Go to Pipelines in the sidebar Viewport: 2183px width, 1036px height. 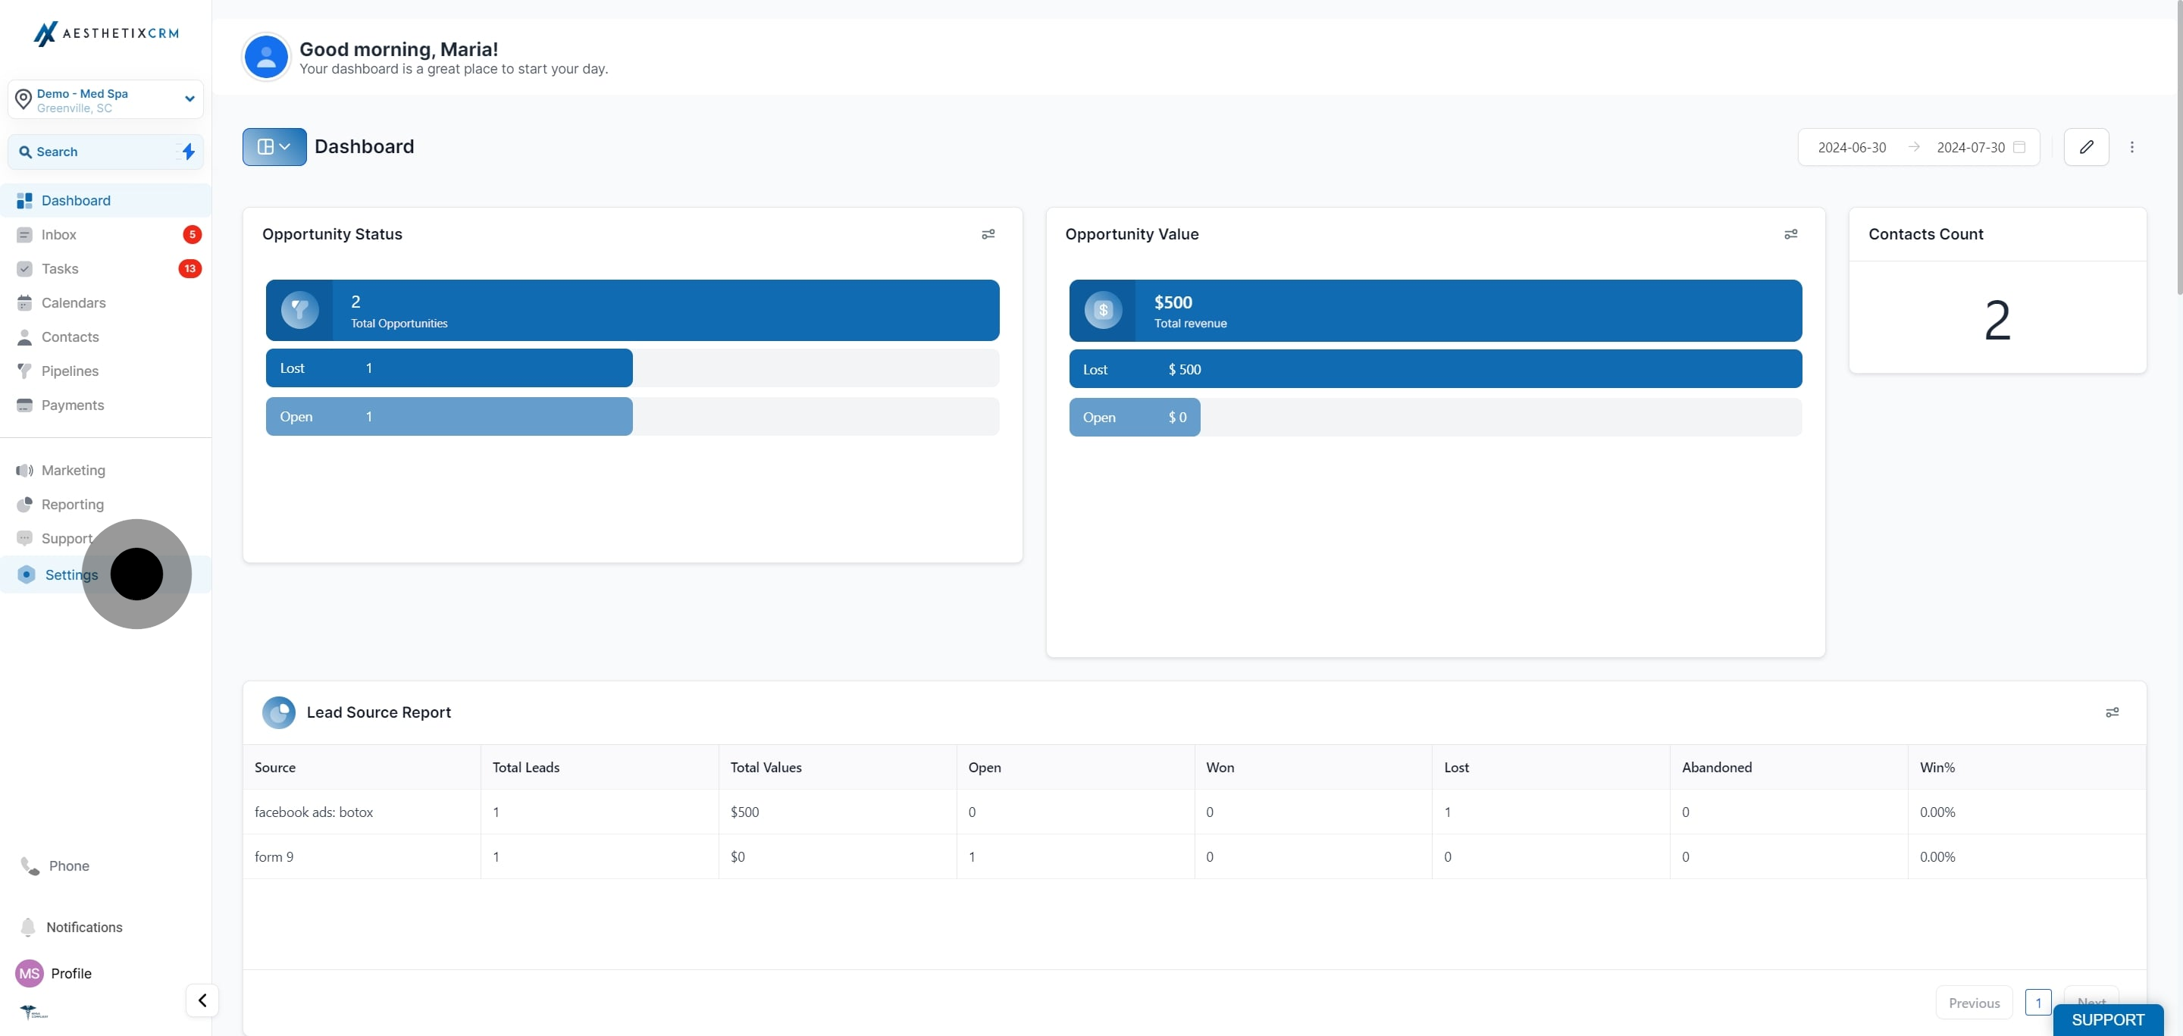coord(70,371)
